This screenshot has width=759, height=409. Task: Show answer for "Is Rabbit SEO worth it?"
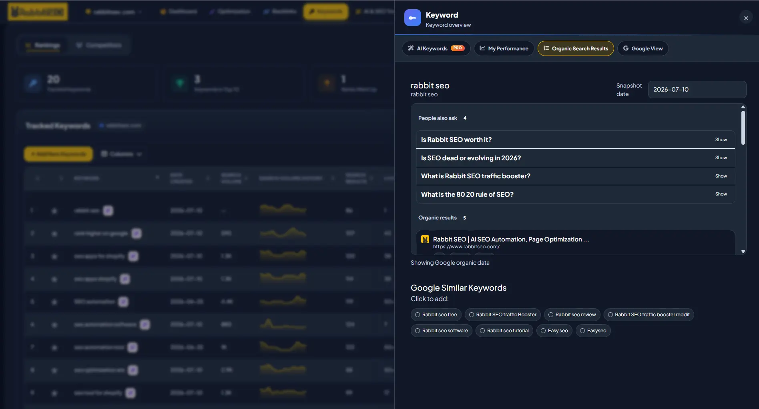(x=721, y=140)
